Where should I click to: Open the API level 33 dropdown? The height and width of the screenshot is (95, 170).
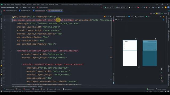(148, 17)
